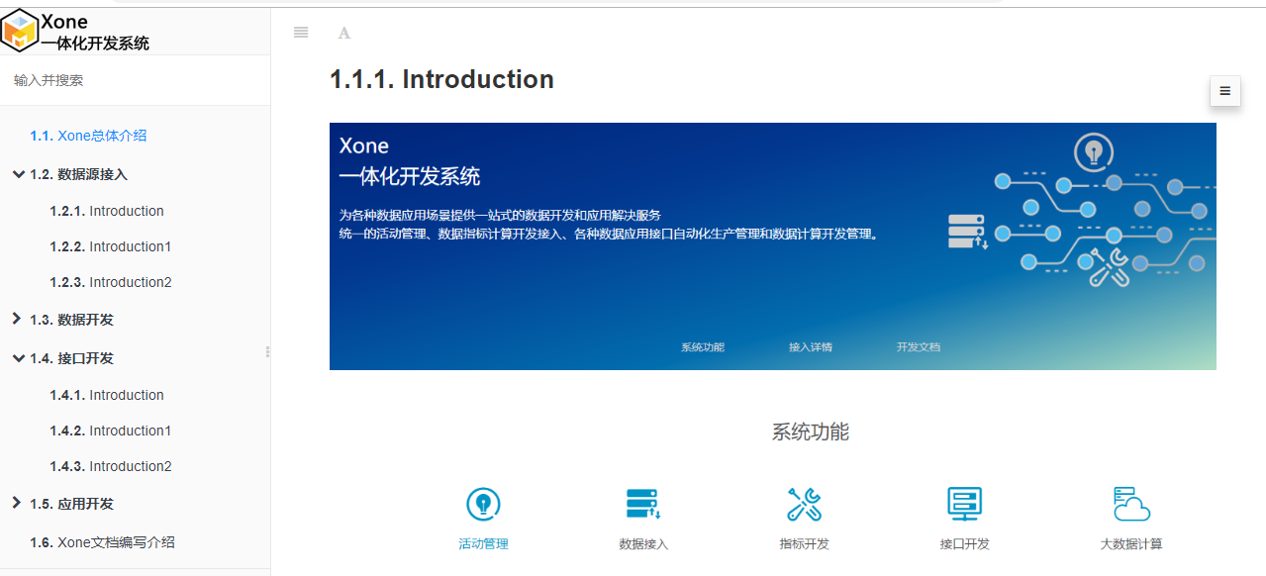Click the banner lightbulb circle icon
Image resolution: width=1266 pixels, height=576 pixels.
[x=1094, y=153]
